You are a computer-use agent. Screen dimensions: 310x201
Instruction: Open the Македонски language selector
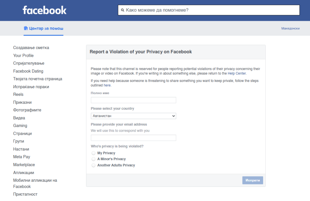(x=290, y=28)
